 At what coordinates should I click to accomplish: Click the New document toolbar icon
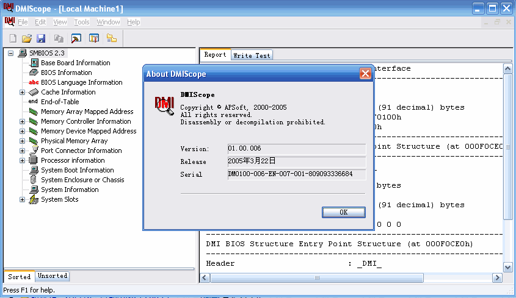coord(13,38)
